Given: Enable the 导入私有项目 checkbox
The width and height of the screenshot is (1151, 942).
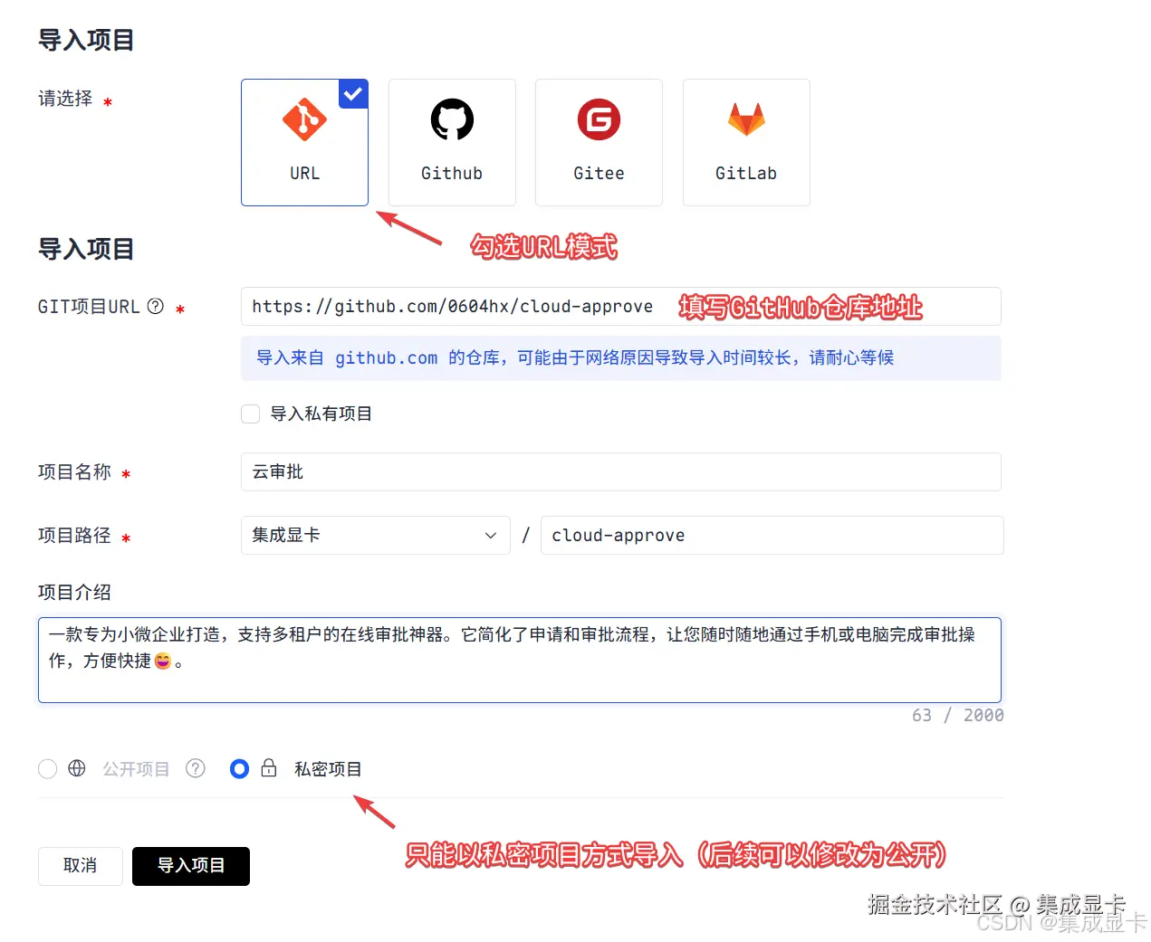Looking at the screenshot, I should [x=251, y=414].
